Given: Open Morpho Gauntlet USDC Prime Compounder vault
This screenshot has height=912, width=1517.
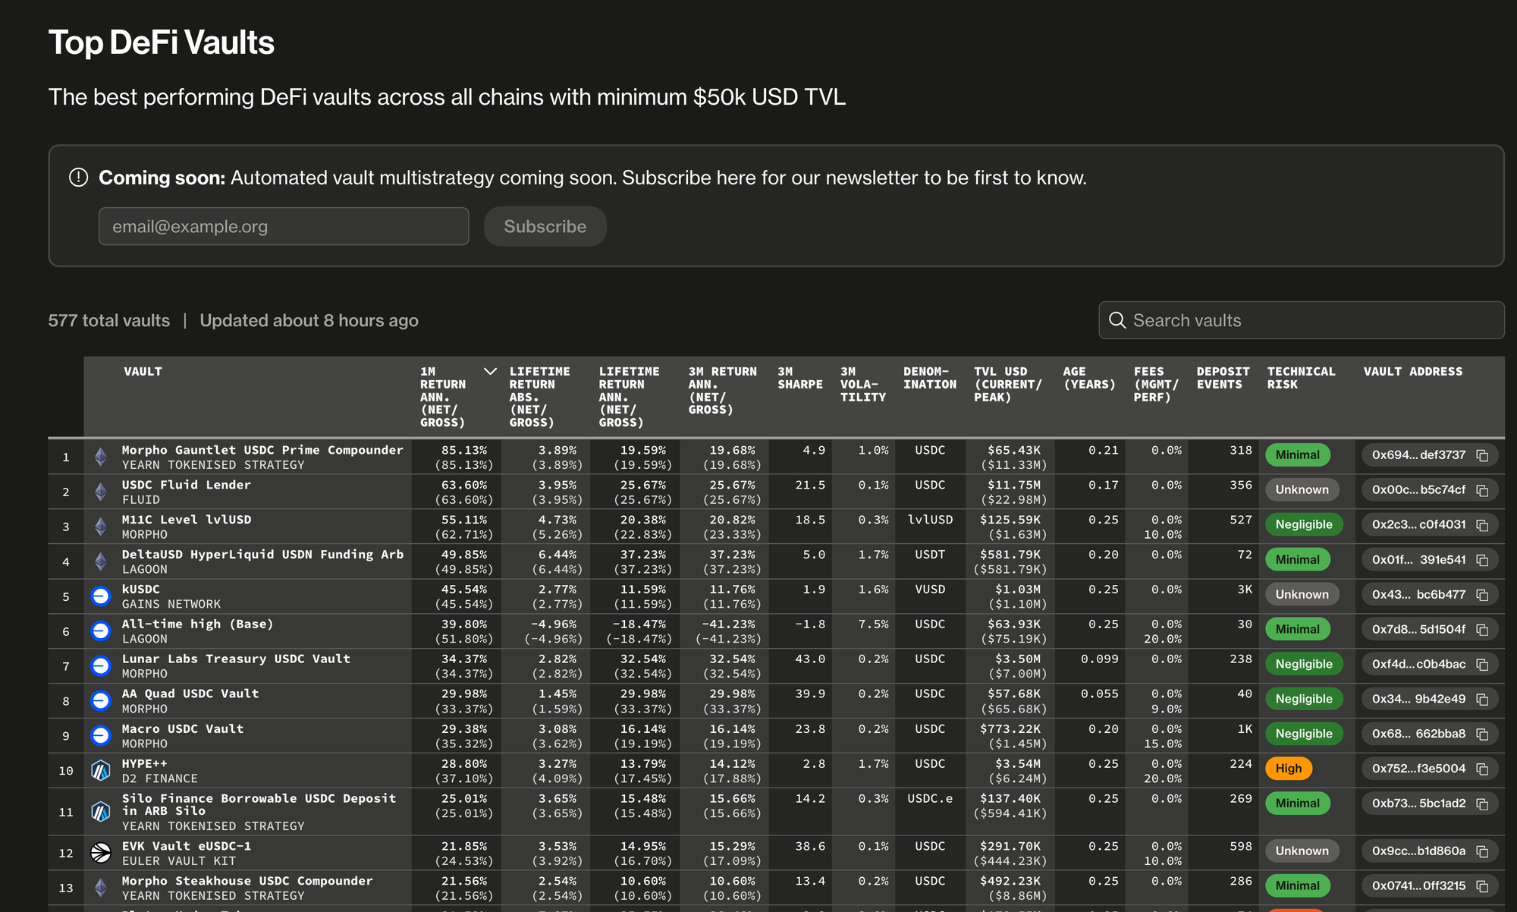Looking at the screenshot, I should 262,450.
